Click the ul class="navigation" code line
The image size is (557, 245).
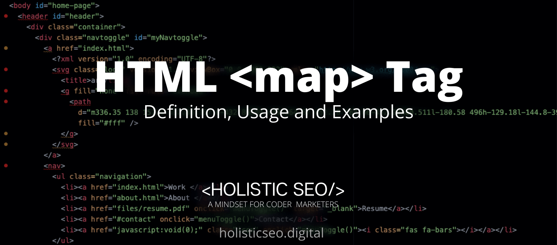point(102,176)
